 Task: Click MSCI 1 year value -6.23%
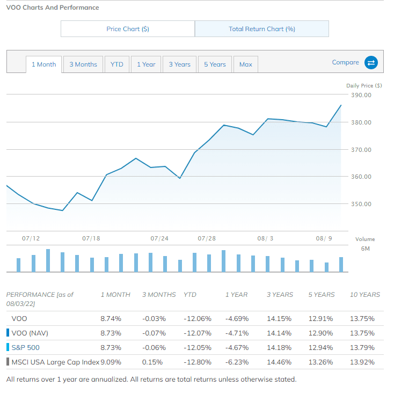(x=237, y=362)
